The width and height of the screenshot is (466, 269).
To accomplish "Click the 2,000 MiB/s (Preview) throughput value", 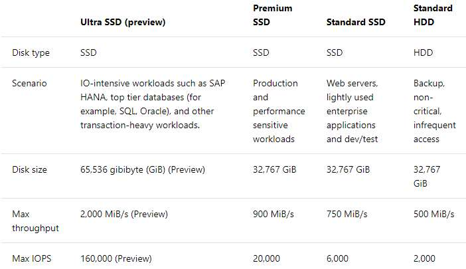I will (x=123, y=214).
